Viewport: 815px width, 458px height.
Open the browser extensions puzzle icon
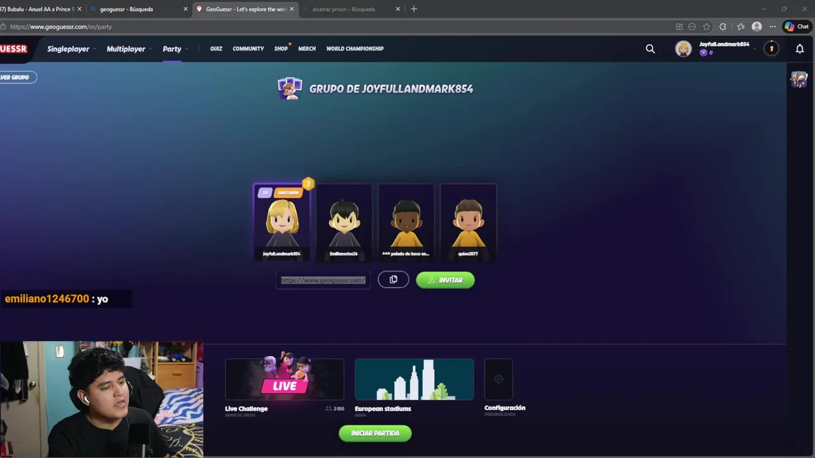[723, 27]
